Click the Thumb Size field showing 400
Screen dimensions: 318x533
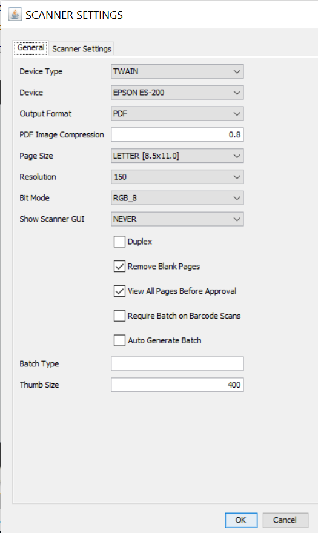click(x=177, y=385)
